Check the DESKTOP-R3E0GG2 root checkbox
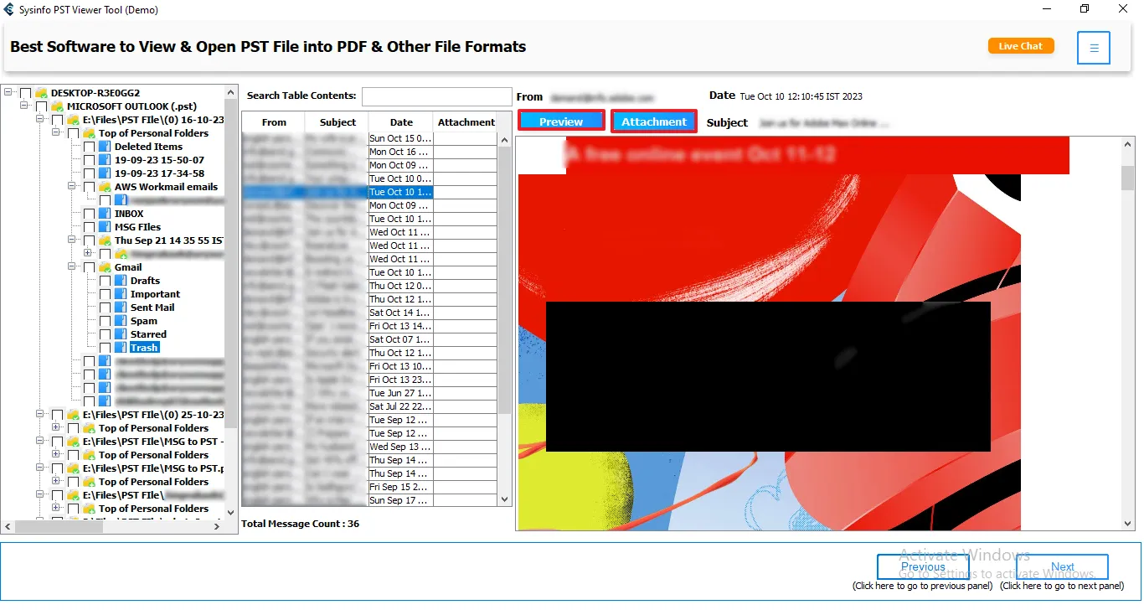The height and width of the screenshot is (610, 1144). click(x=25, y=93)
